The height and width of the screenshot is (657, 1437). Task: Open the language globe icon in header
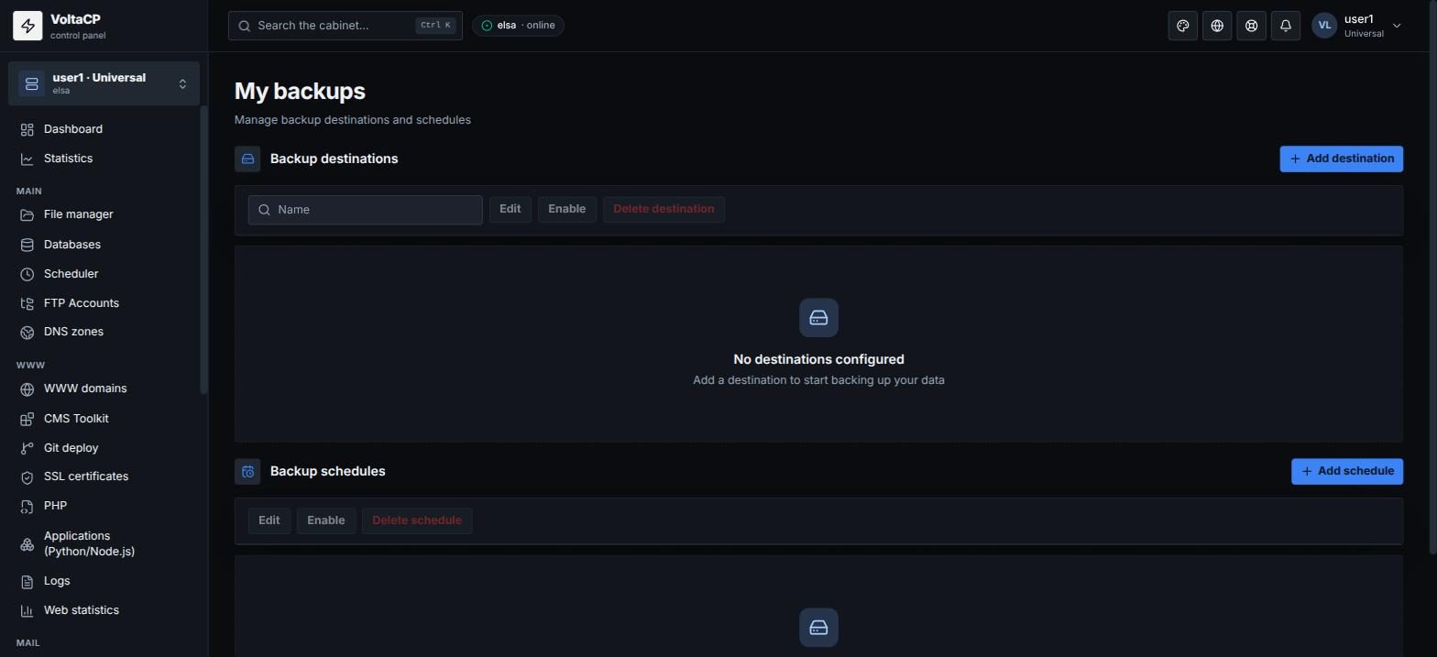[1217, 26]
